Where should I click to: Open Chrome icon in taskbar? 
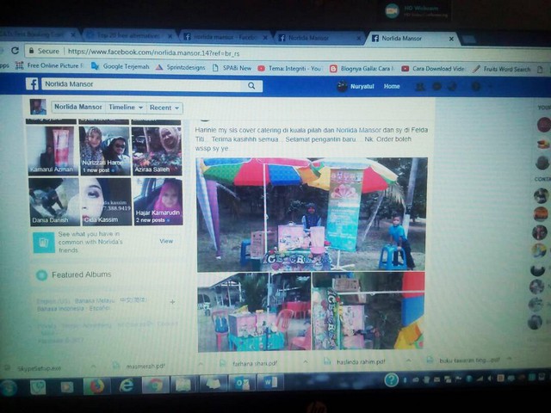click(156, 385)
